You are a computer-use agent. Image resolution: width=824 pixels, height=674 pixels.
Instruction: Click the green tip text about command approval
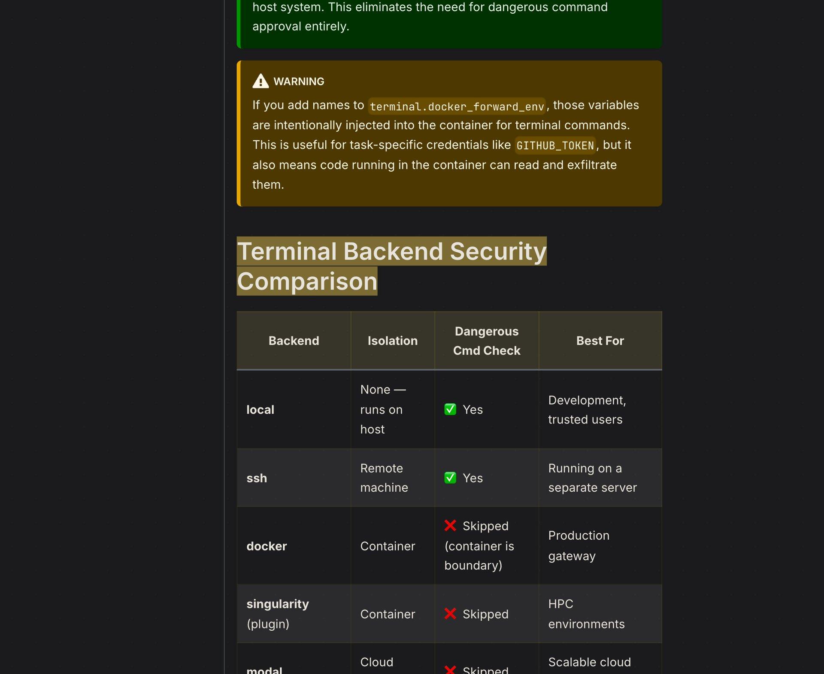(430, 17)
